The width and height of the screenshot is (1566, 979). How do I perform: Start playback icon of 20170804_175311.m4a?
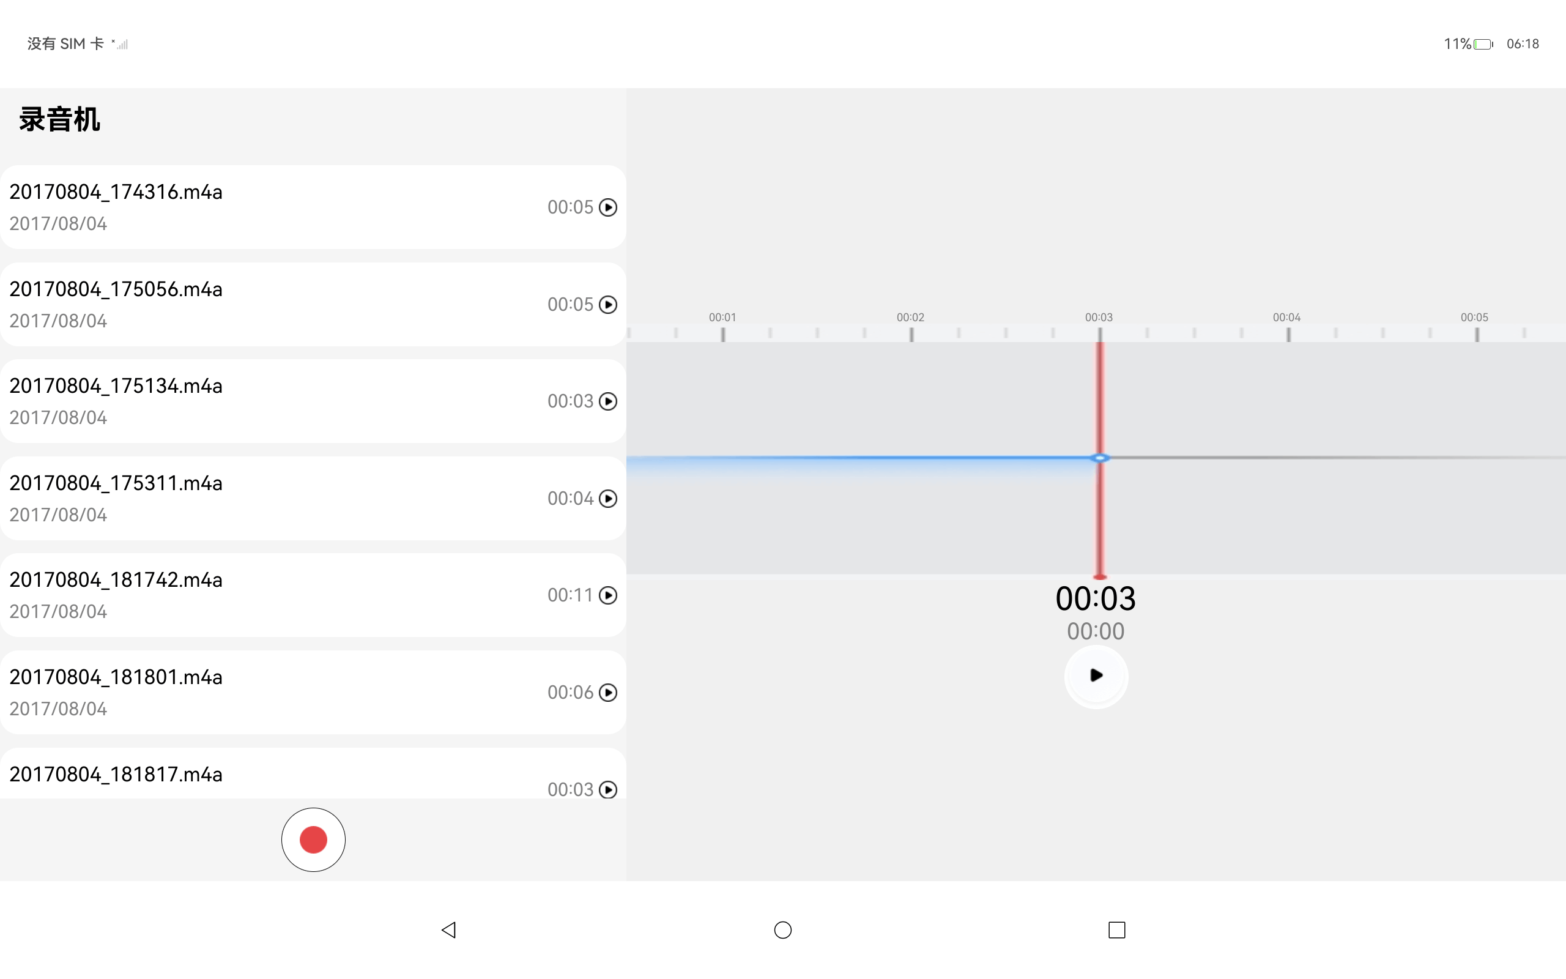pos(607,499)
